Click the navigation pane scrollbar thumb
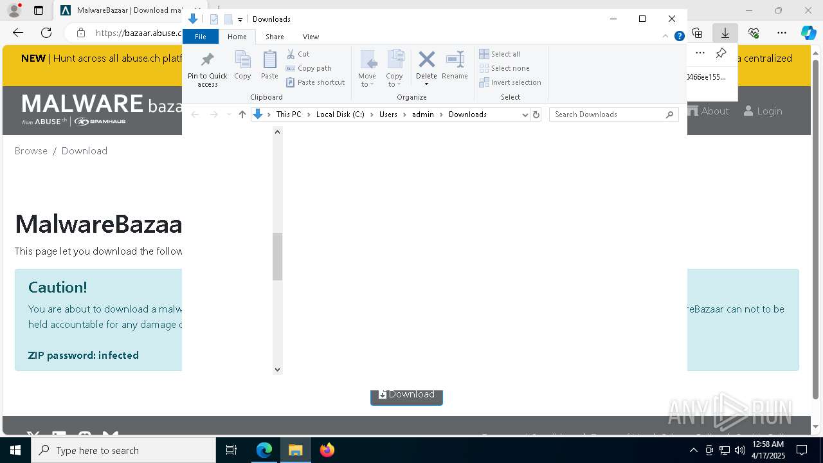The image size is (823, 463). (278, 257)
